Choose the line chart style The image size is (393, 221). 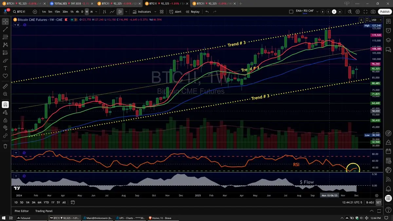(112, 11)
